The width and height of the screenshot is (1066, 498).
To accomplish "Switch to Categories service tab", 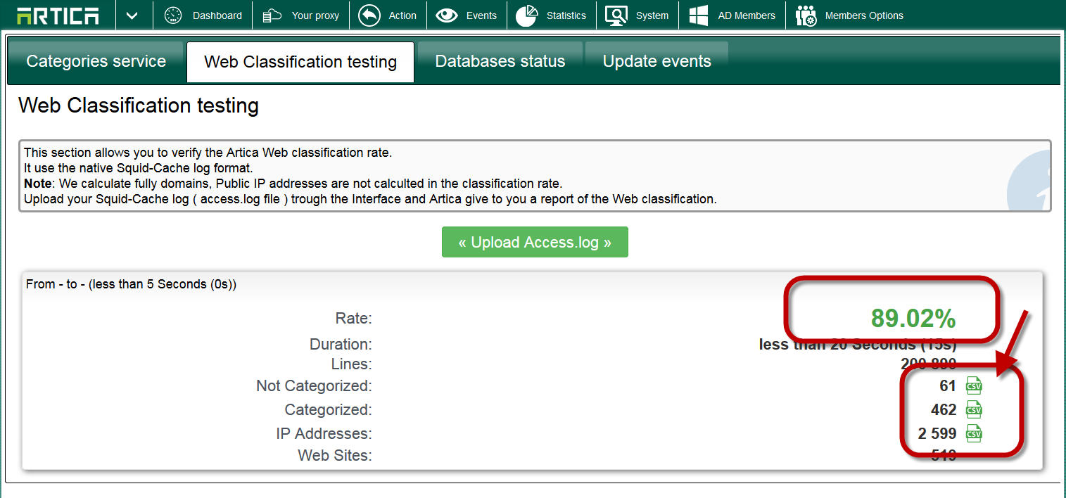I will tap(96, 62).
